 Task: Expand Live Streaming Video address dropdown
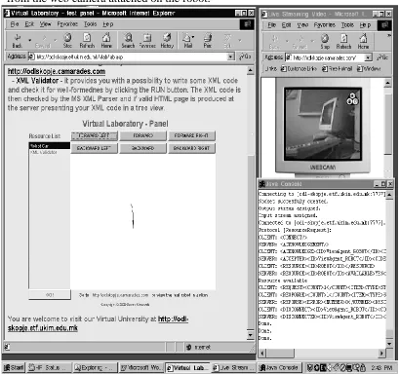pos(368,57)
